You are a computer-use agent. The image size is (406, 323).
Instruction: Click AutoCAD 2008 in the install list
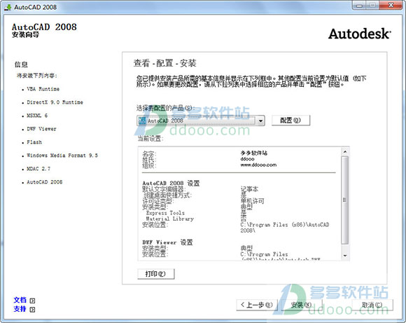pos(45,182)
